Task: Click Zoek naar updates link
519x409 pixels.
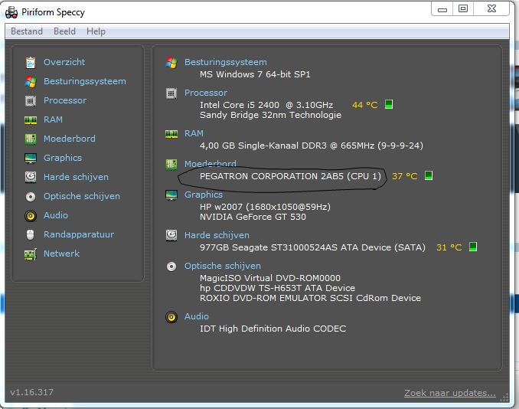Action: click(x=450, y=393)
